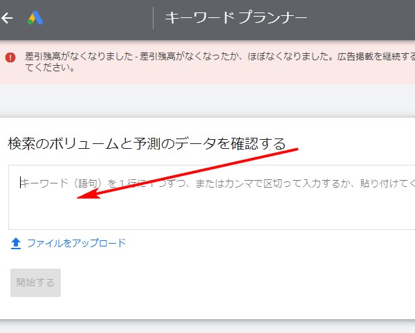Focus the keyword entry text box
415x333 pixels.
(x=212, y=197)
